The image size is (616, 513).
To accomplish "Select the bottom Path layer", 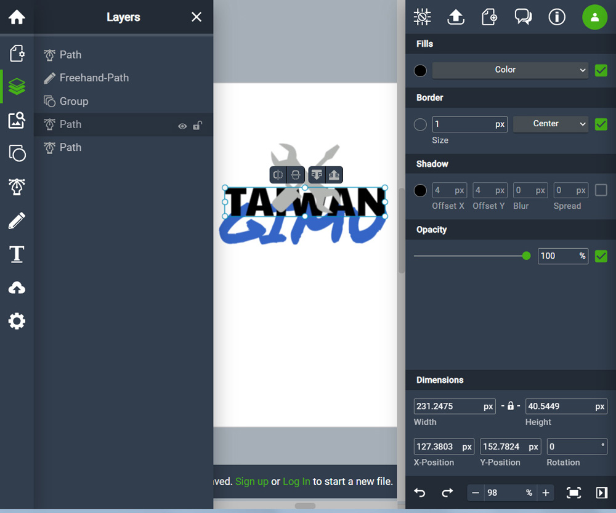I will [x=123, y=147].
